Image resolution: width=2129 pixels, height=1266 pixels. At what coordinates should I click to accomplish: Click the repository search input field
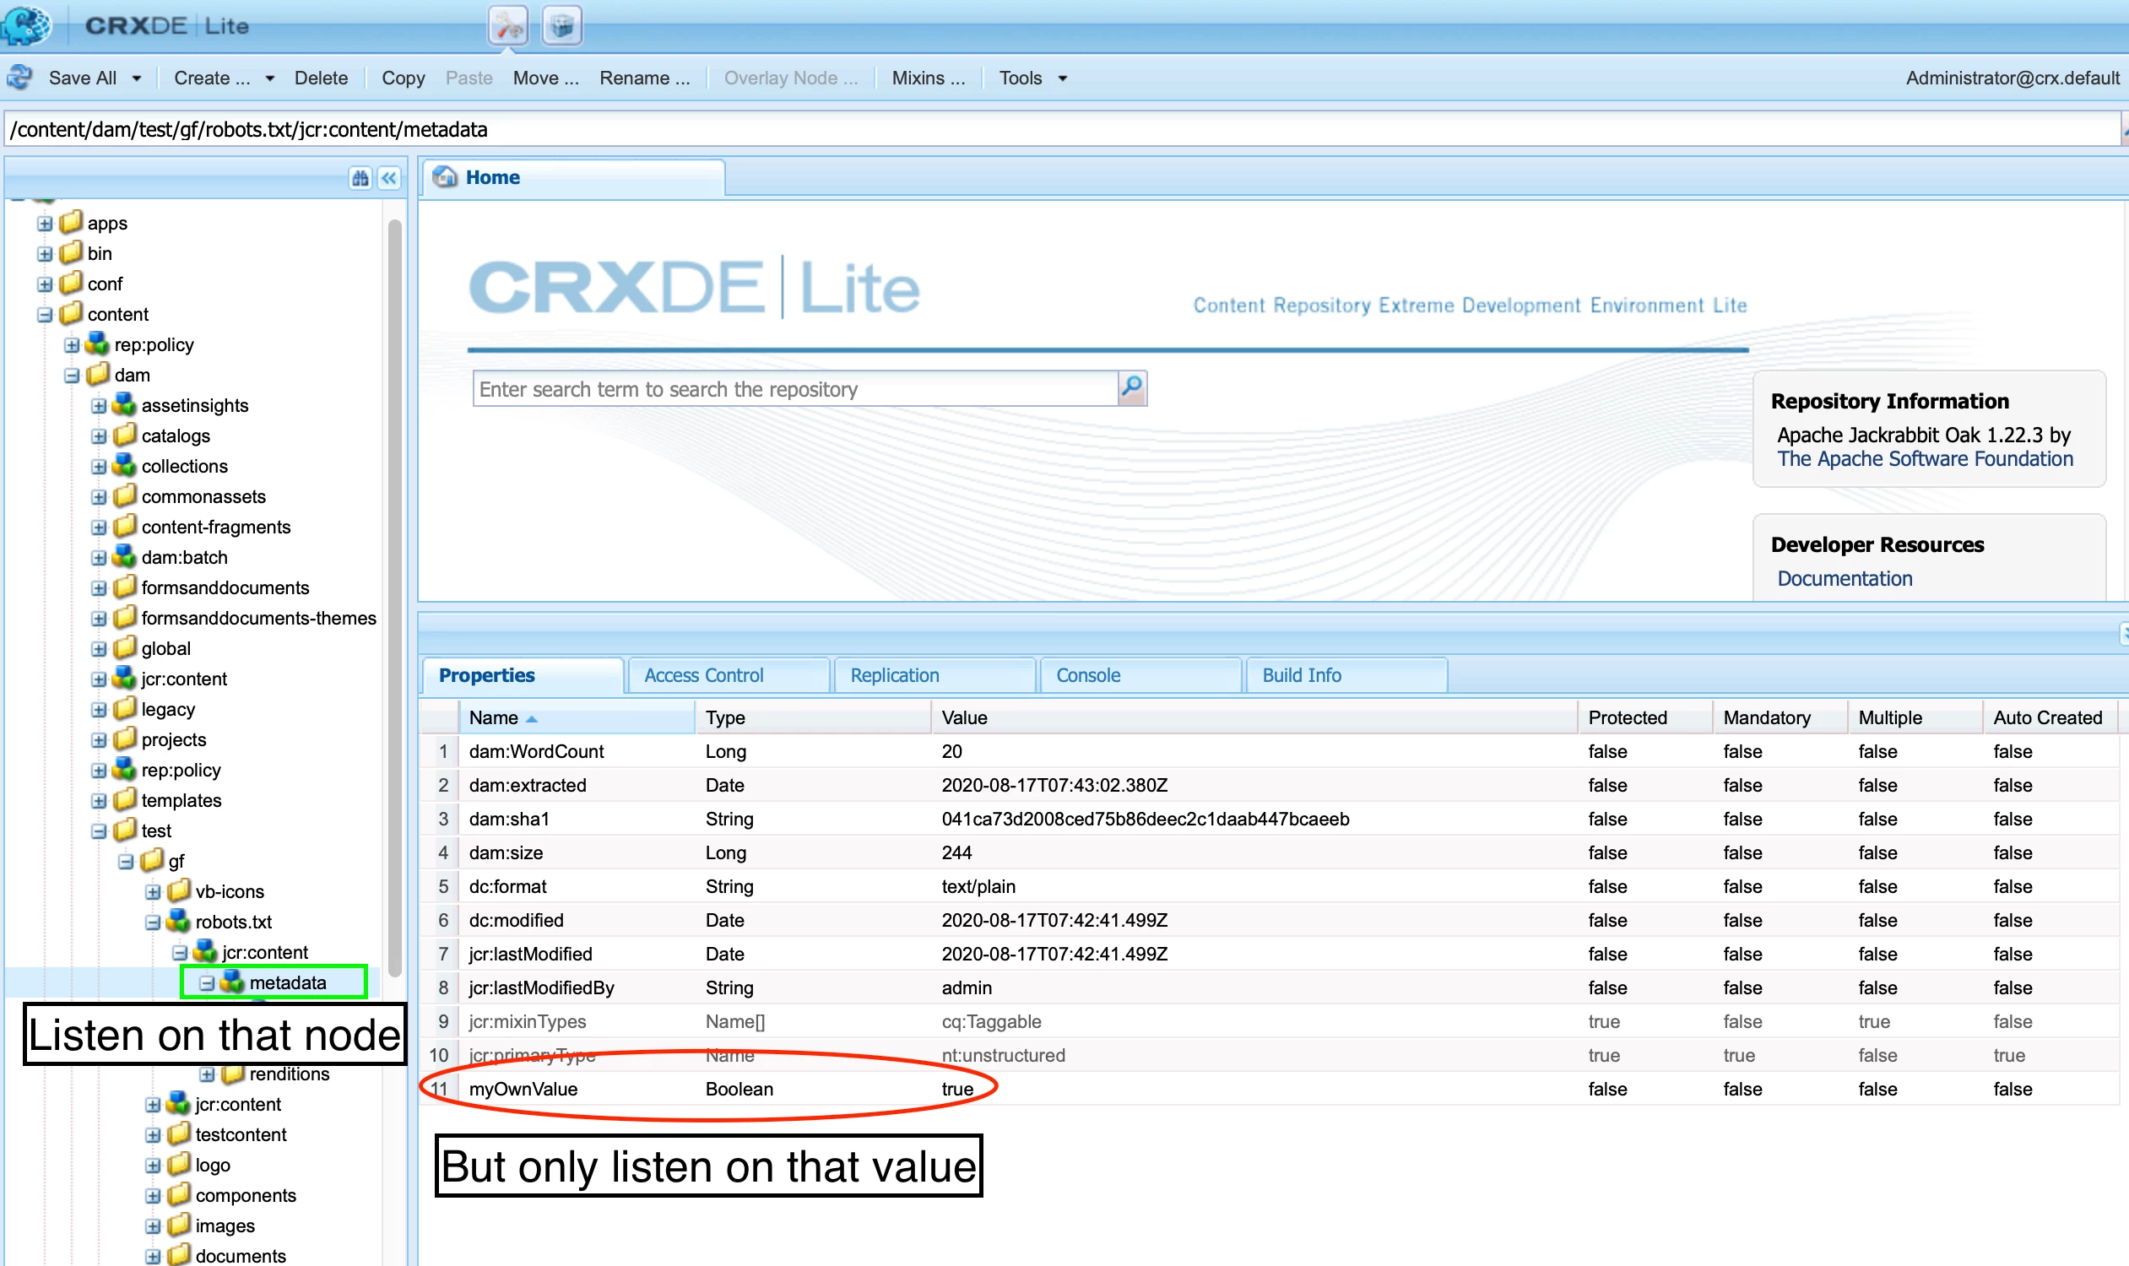pos(794,389)
